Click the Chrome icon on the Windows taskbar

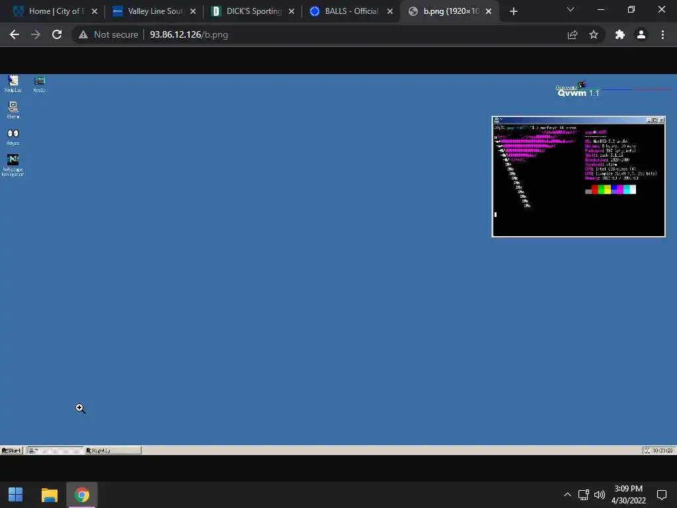(81, 495)
